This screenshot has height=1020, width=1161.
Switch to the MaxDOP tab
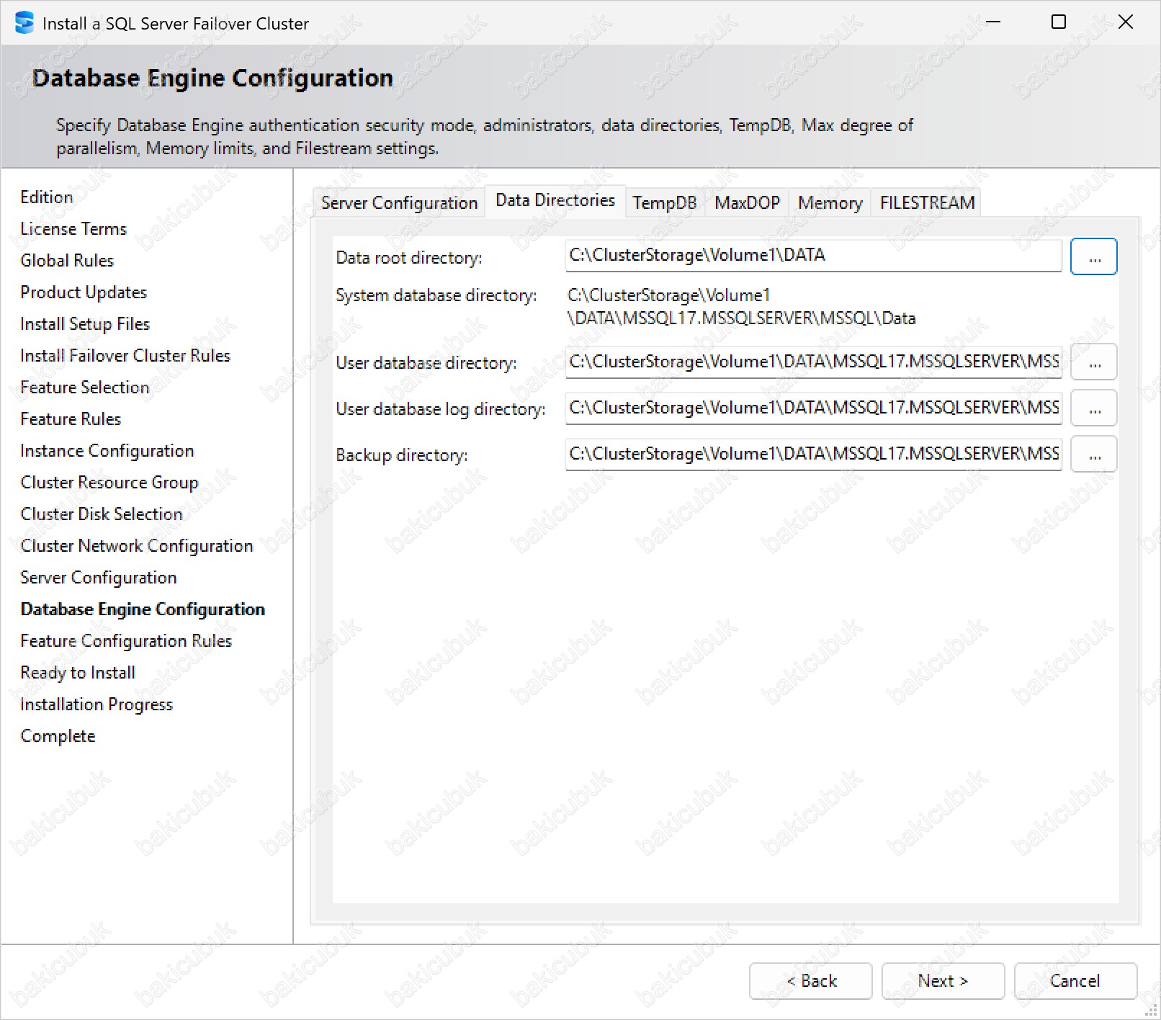pyautogui.click(x=747, y=203)
